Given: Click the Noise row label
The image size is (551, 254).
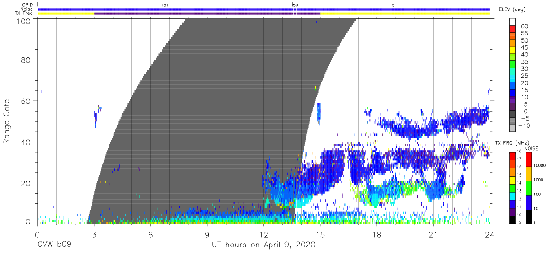Looking at the screenshot, I should click(26, 9).
